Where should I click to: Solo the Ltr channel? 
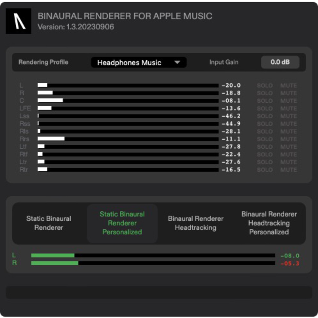tap(265, 161)
